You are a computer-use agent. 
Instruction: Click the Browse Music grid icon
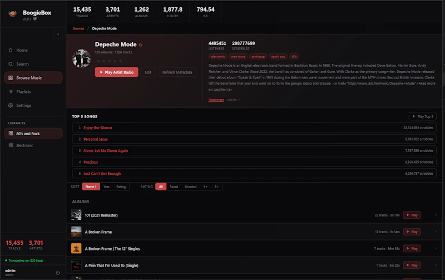tap(11, 77)
